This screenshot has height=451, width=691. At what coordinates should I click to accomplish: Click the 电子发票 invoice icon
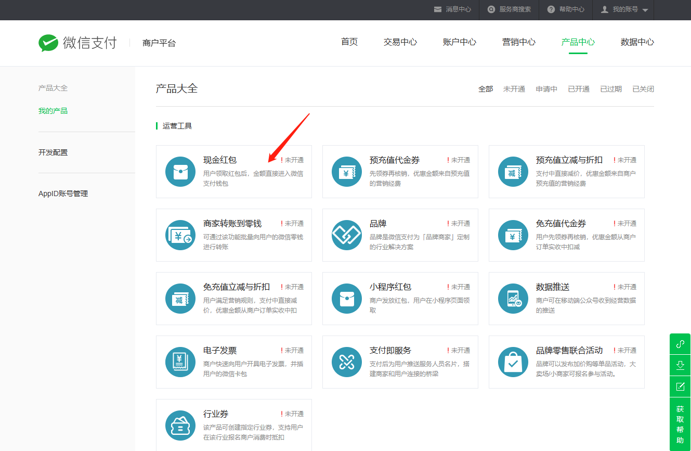(180, 362)
